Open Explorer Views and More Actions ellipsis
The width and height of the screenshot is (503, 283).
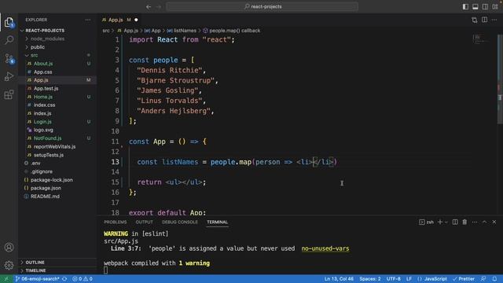(x=88, y=20)
